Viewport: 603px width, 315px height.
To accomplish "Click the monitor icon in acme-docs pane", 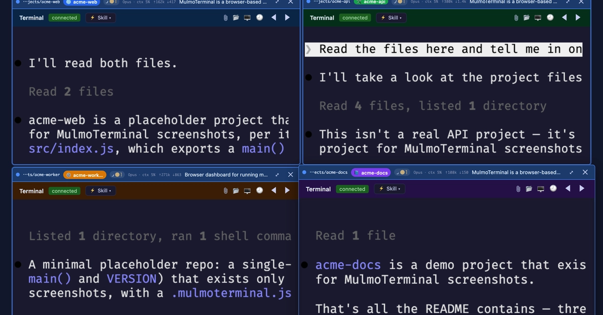I will pos(541,189).
